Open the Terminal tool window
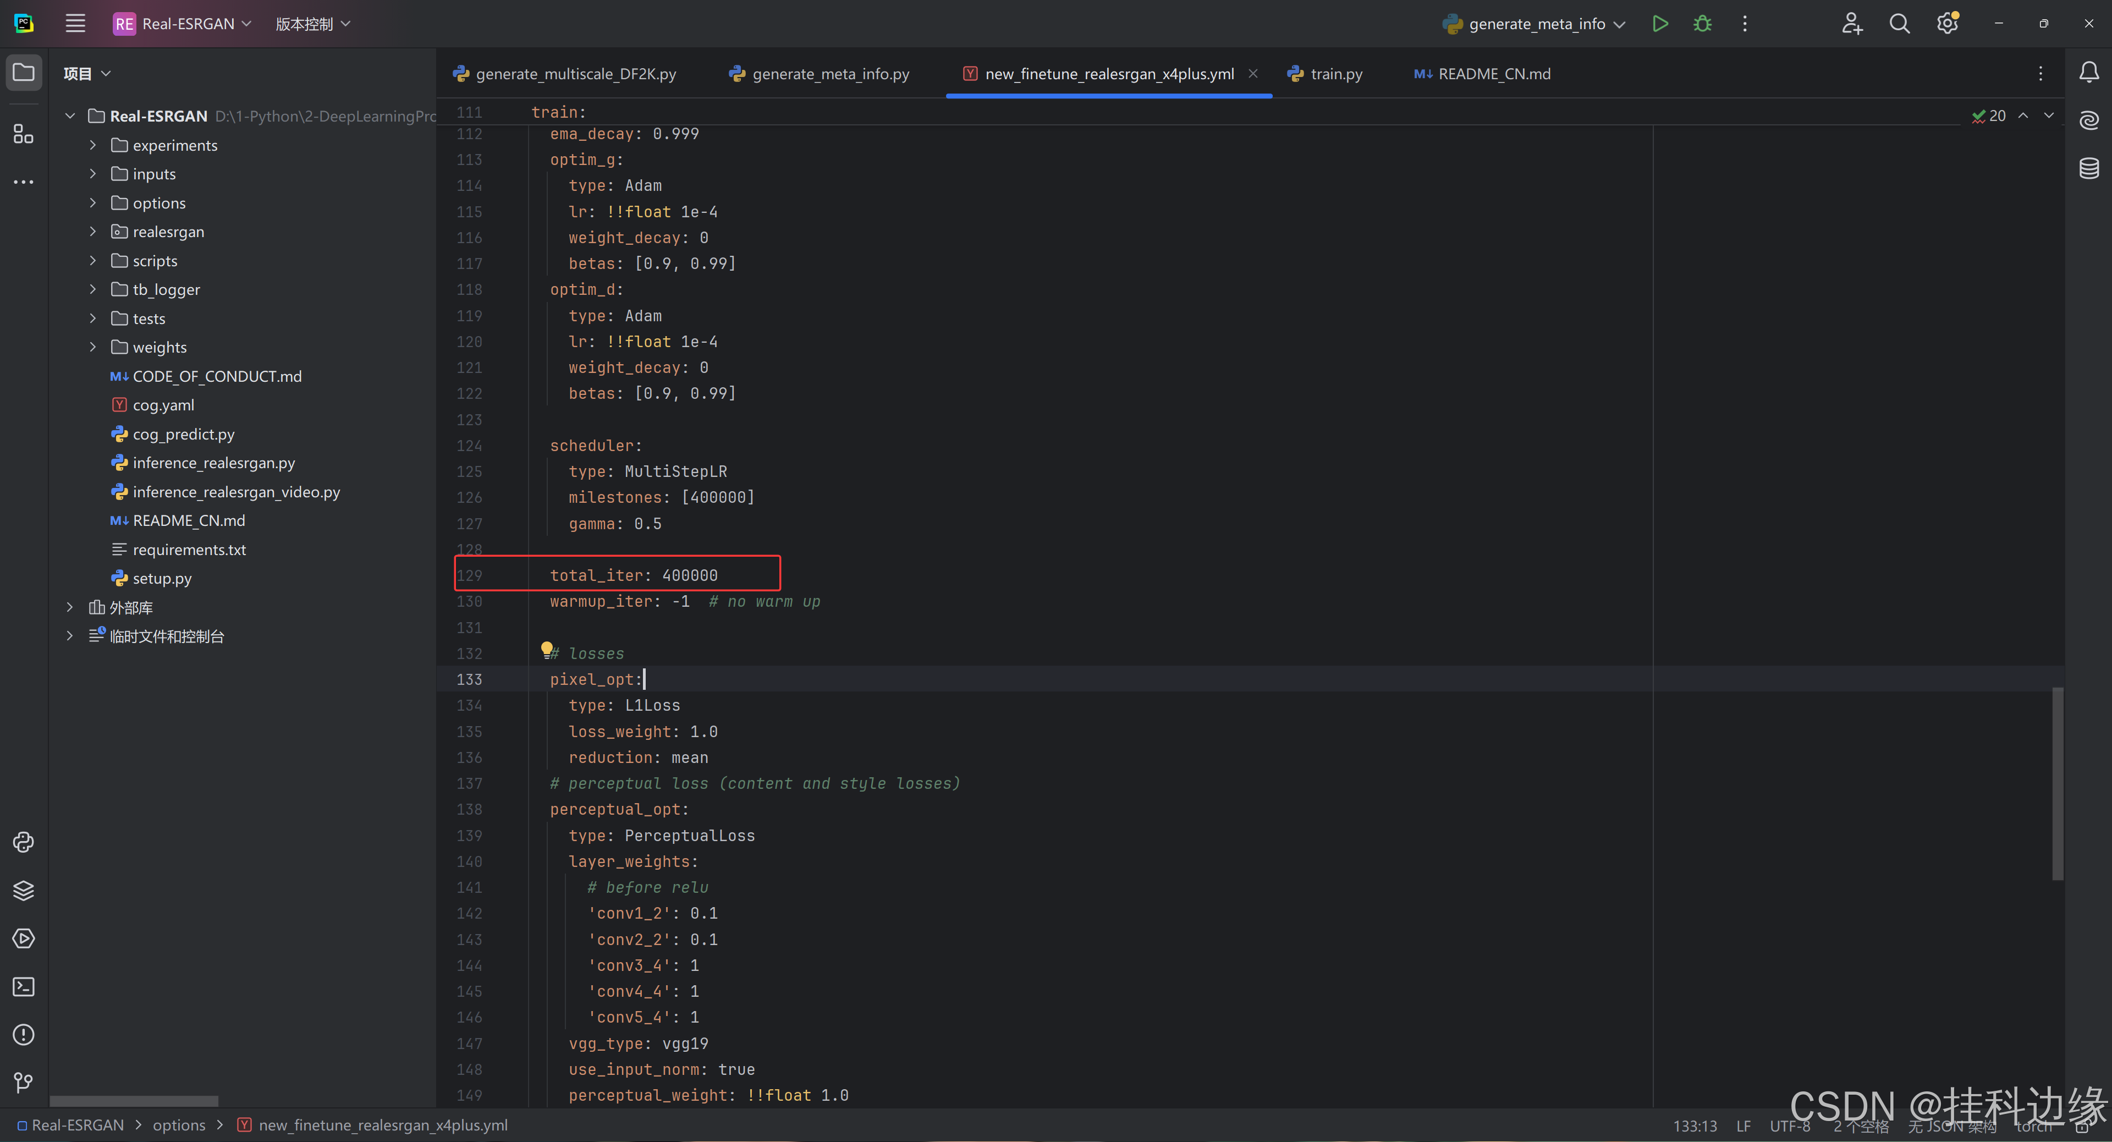 click(x=23, y=986)
